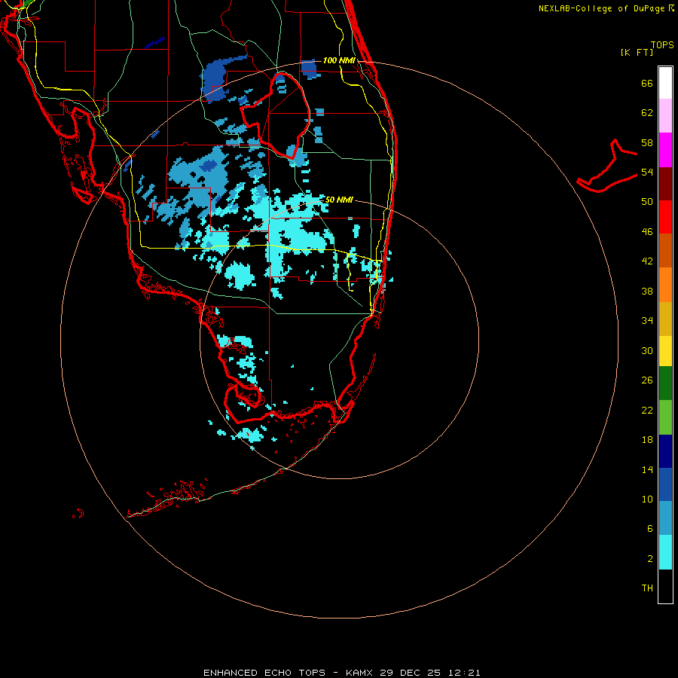Click the light green 22 kft legend swatch
This screenshot has width=678, height=678.
click(x=665, y=417)
